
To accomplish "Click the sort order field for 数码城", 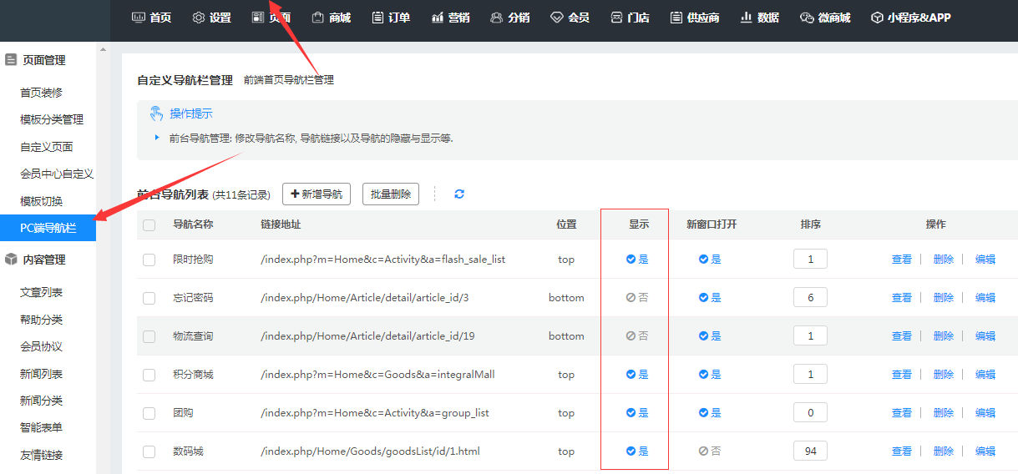I will coord(810,451).
